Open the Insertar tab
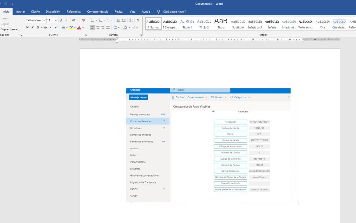This screenshot has height=223, width=356. (20, 12)
